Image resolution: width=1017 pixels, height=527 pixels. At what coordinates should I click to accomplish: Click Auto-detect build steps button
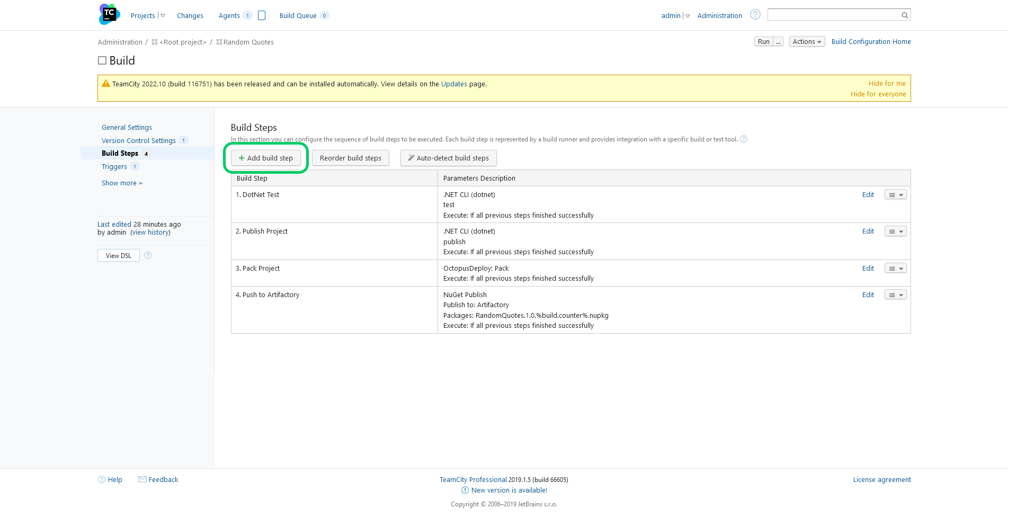448,158
